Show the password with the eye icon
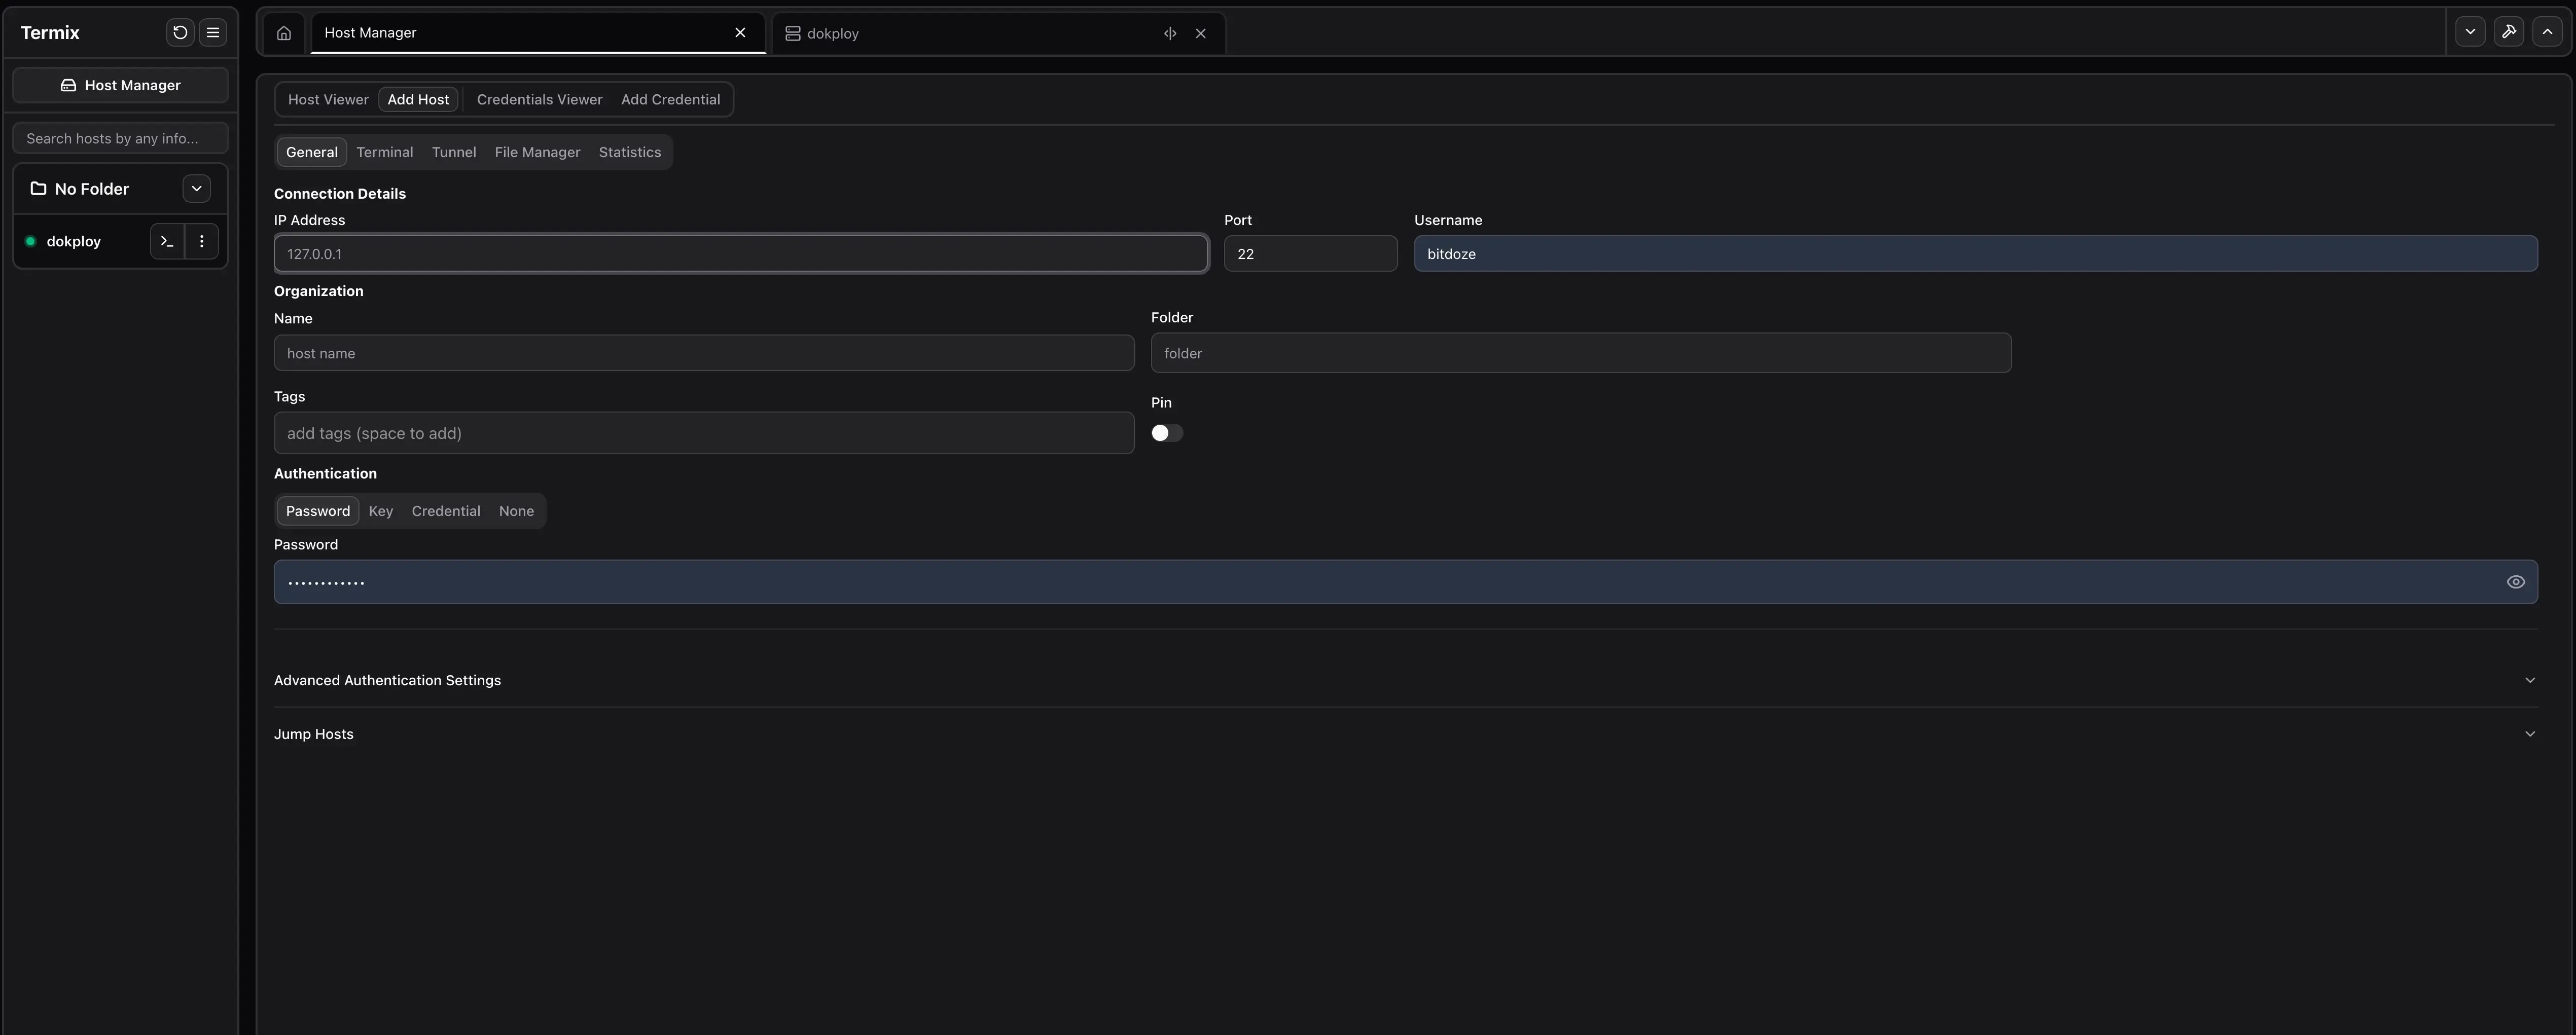The height and width of the screenshot is (1035, 2576). click(x=2516, y=581)
